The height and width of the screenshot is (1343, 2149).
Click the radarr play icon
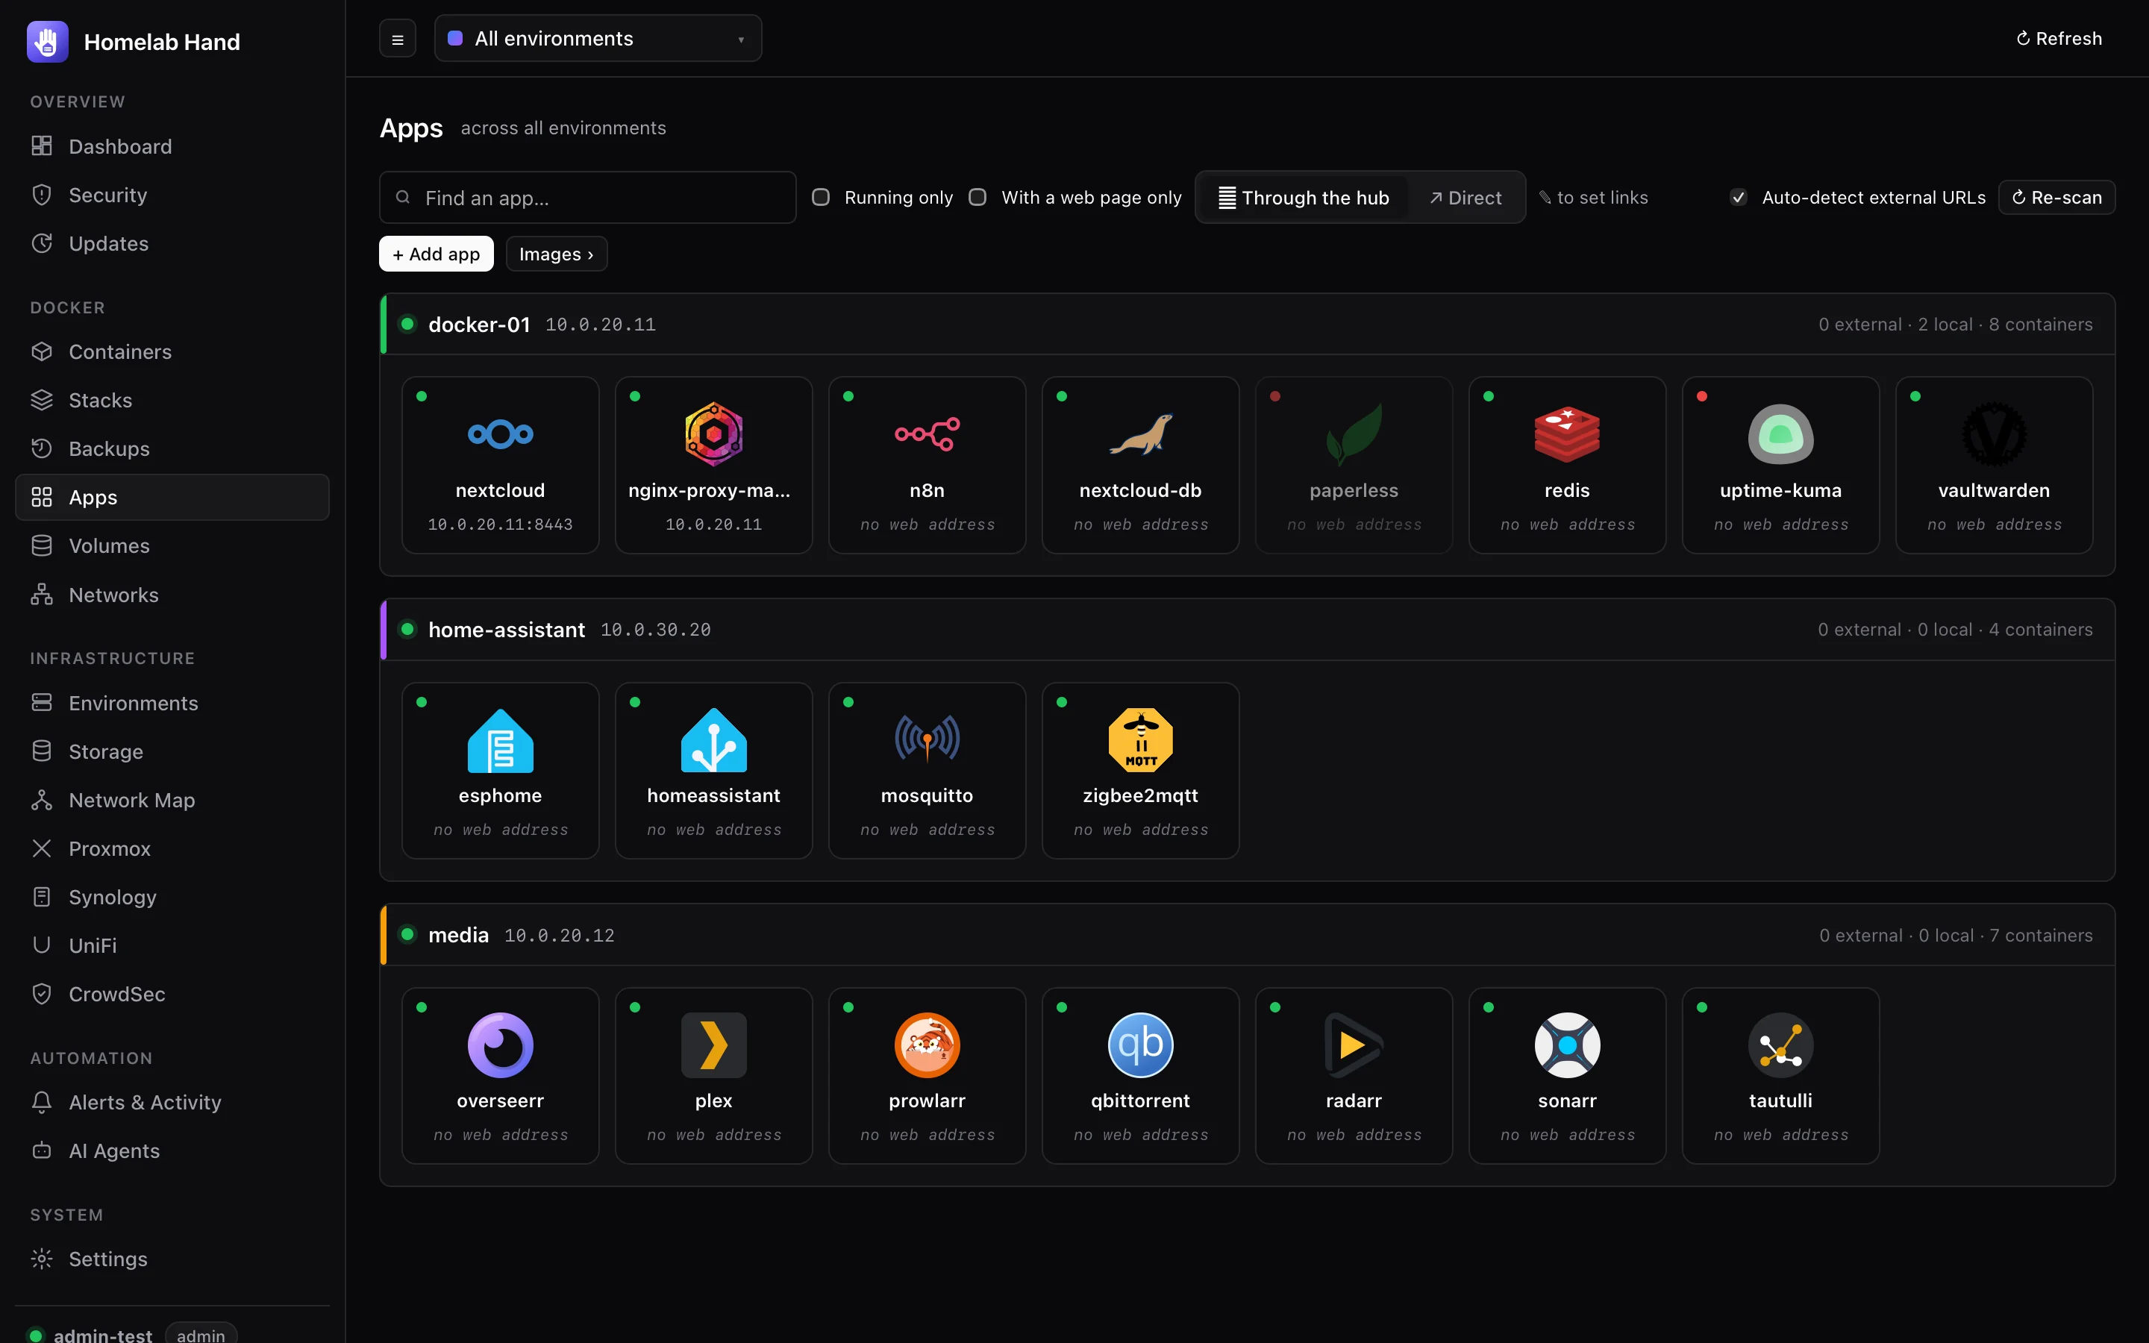pos(1354,1045)
